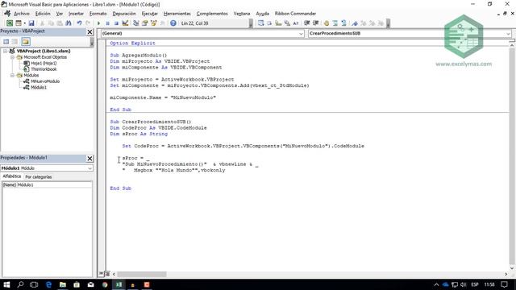
Task: Open the Object Browser toolbar icon
Action: (154, 23)
